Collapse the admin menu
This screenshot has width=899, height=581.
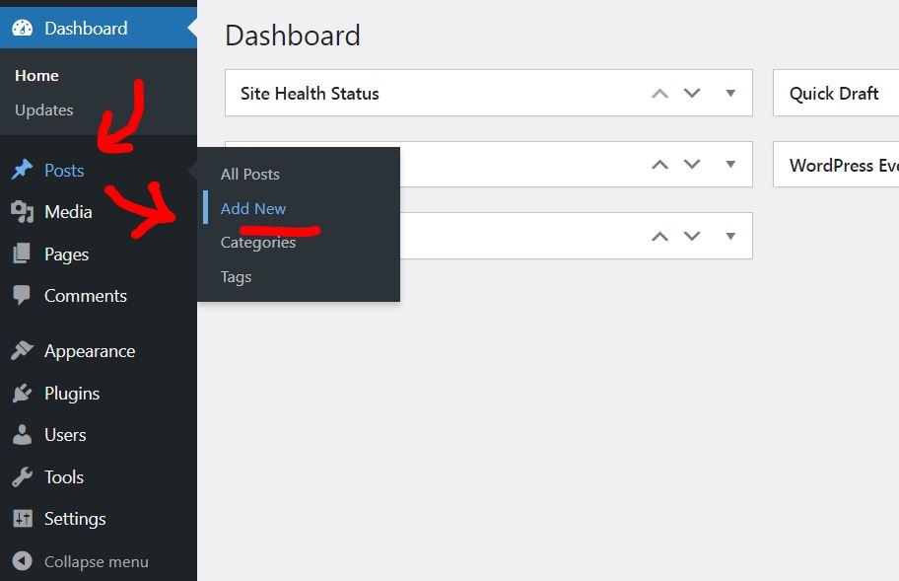point(95,560)
